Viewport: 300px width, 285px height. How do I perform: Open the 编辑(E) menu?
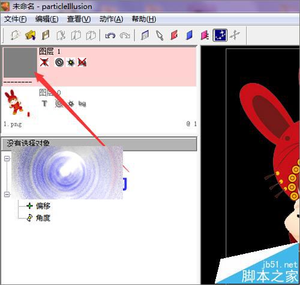(x=47, y=19)
